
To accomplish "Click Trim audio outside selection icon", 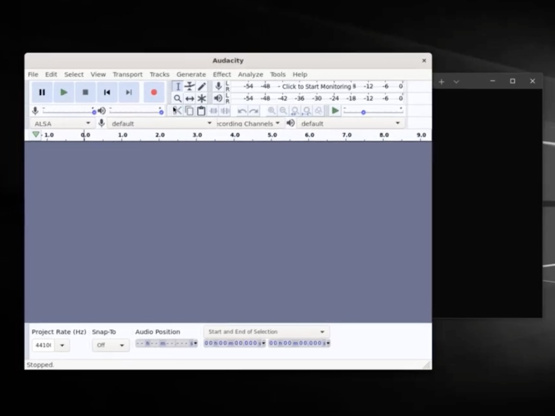I will [x=214, y=110].
